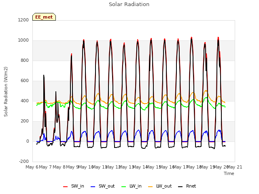Viewport: 259px width, 194px height.
Task: Click the 1000 y-axis tick label
Action: click(23, 40)
